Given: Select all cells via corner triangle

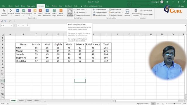Looking at the screenshot, I should tap(3, 34).
